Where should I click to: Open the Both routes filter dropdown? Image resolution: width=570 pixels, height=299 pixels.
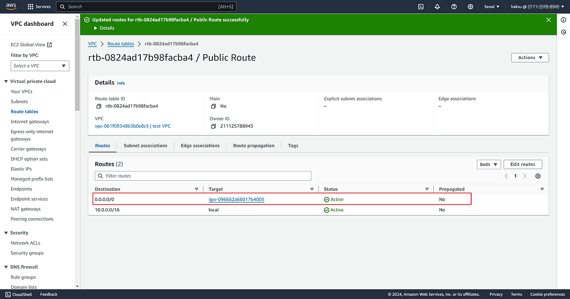click(489, 164)
